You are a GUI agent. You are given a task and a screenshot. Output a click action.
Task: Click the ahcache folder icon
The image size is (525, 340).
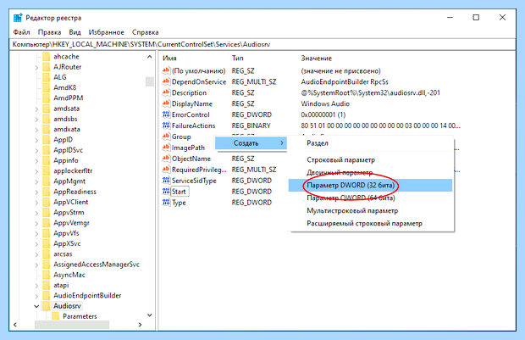coord(47,56)
